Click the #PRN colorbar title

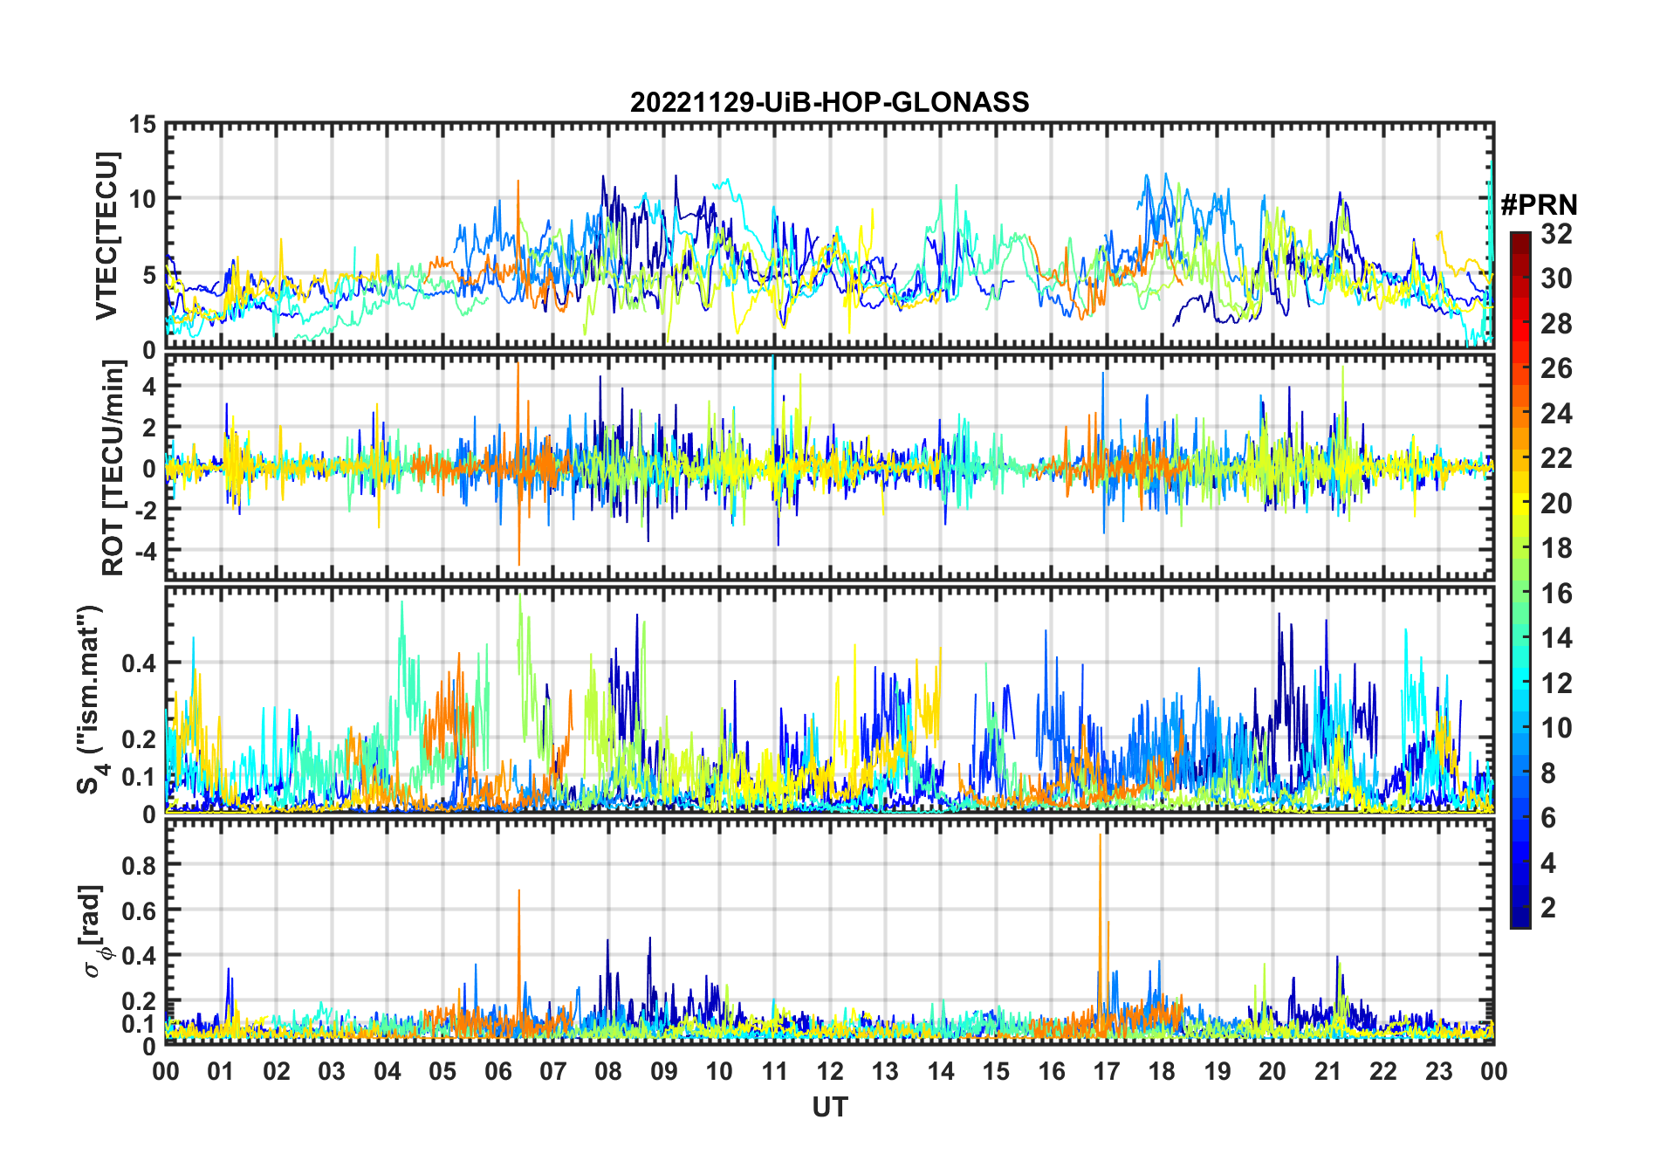(x=1539, y=205)
